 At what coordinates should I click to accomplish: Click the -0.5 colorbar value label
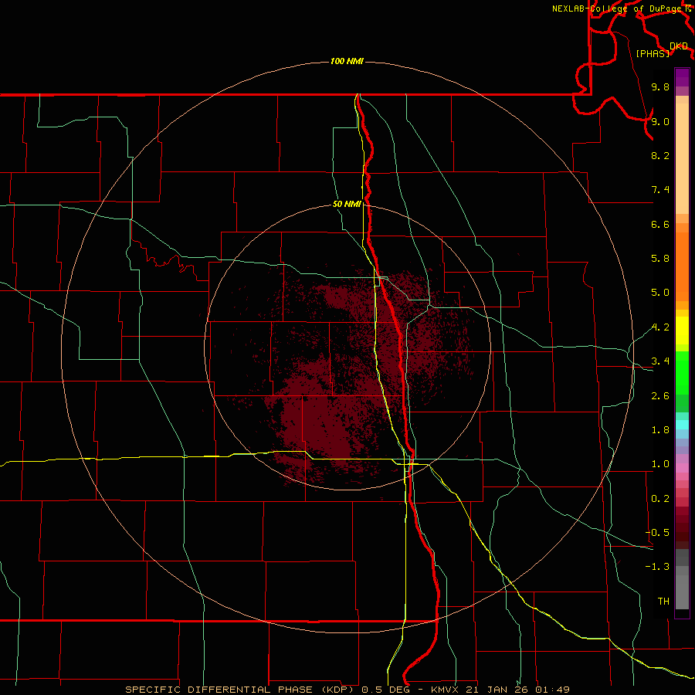pos(657,532)
